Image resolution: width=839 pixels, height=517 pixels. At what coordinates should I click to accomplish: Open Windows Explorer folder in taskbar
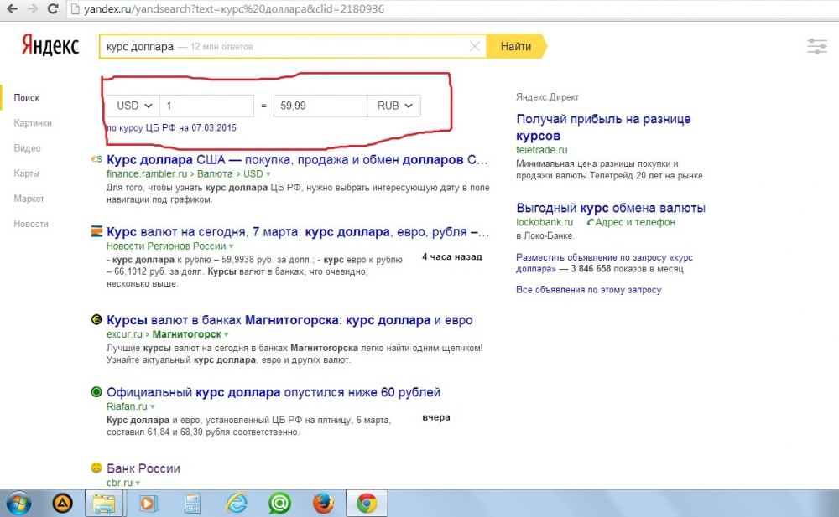104,503
